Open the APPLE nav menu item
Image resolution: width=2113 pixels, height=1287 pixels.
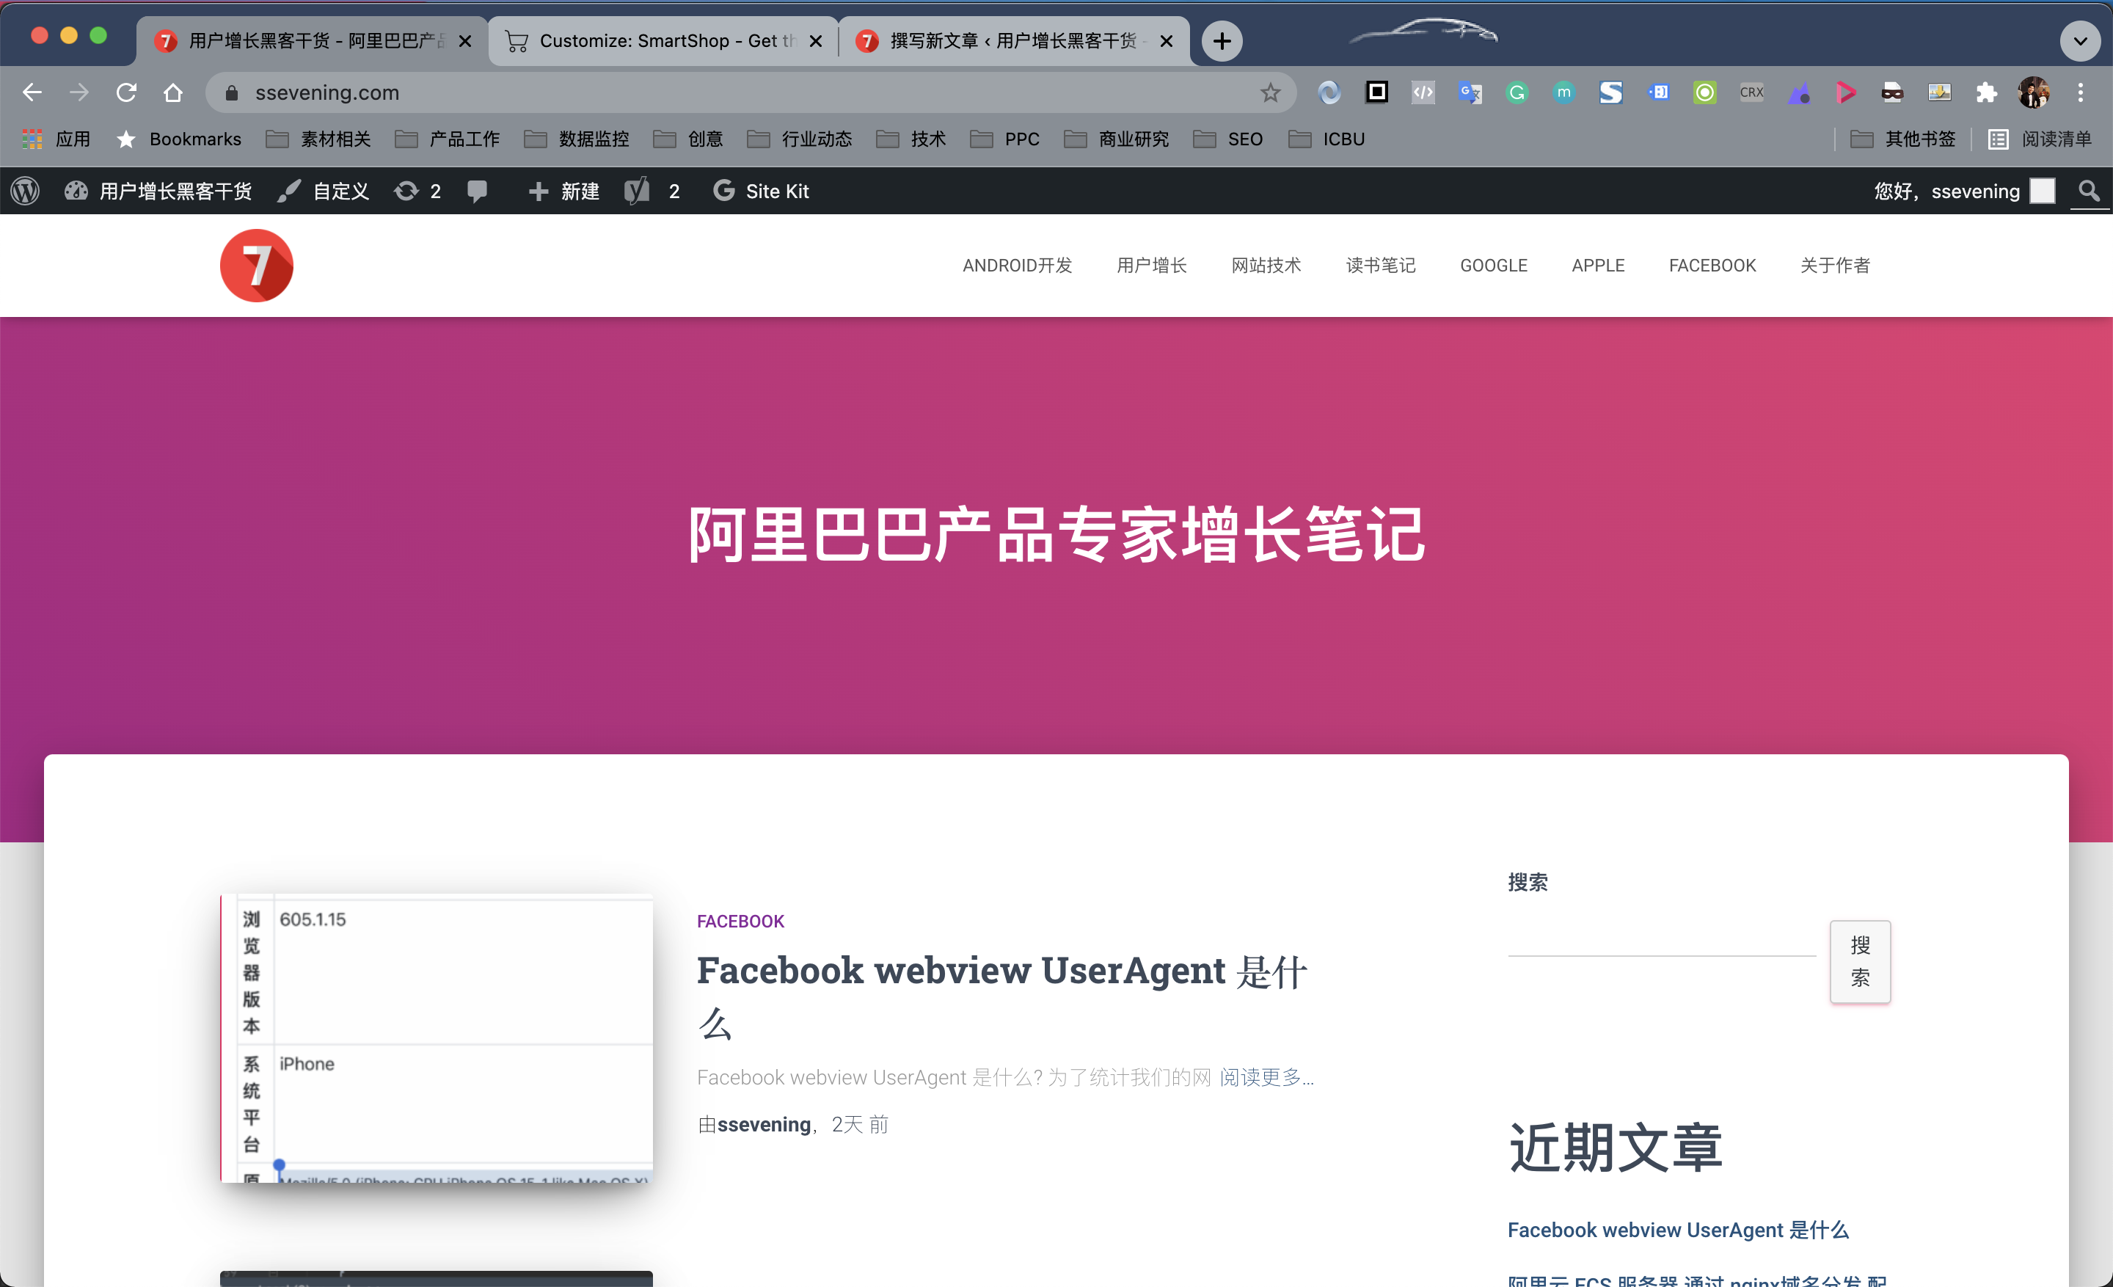pos(1598,265)
